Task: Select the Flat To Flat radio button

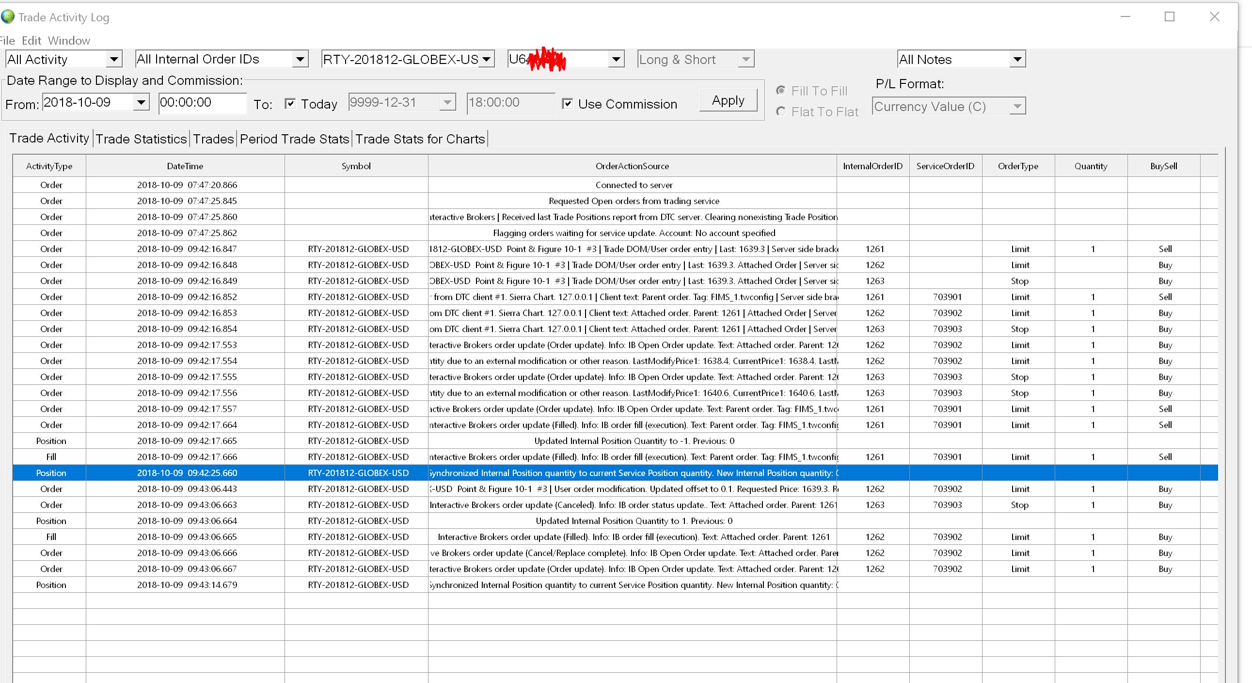Action: coord(780,112)
